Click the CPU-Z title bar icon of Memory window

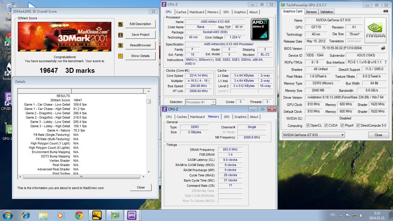tap(165, 109)
